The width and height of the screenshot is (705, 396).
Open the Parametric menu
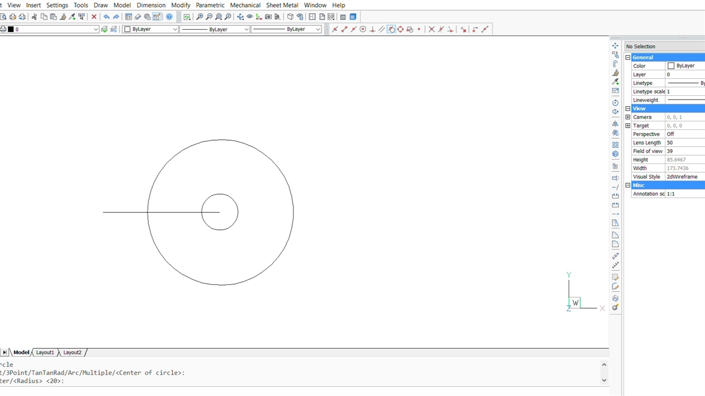point(210,5)
